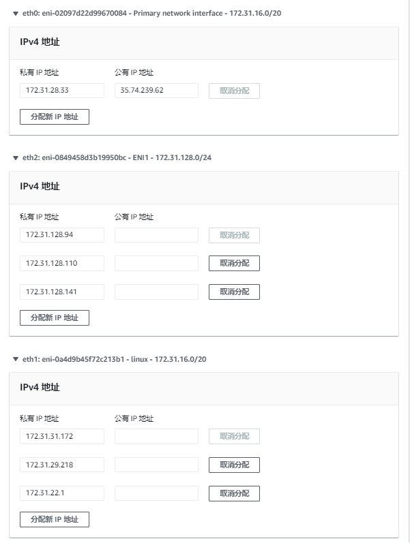Focus the private IP field 172.31.128.94
The image size is (410, 543).
(62, 235)
